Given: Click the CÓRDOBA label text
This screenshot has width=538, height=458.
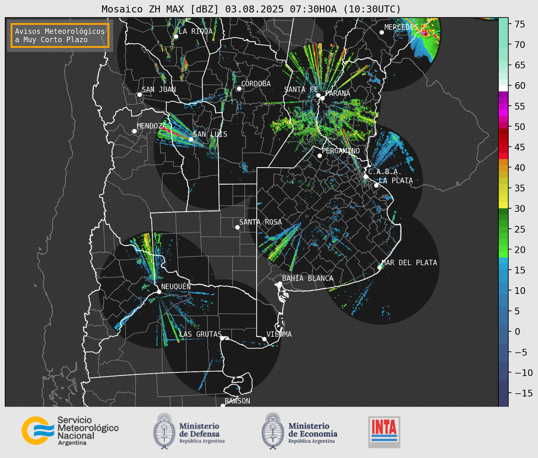Looking at the screenshot, I should (x=256, y=83).
